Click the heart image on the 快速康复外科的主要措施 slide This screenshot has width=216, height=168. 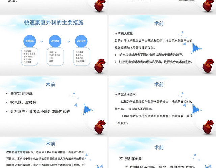(x=100, y=66)
